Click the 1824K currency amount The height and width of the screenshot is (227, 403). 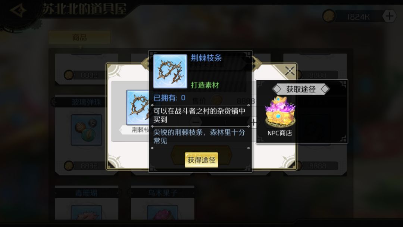click(358, 17)
